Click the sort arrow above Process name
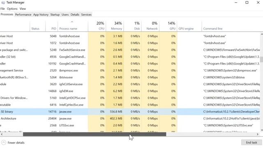 [x=72, y=22]
